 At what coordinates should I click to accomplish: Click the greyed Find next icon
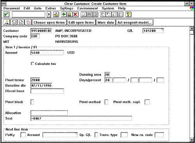click(95, 14)
